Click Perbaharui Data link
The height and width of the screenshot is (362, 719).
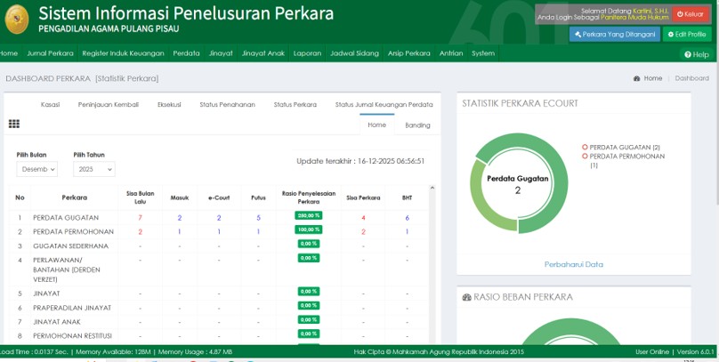click(574, 264)
